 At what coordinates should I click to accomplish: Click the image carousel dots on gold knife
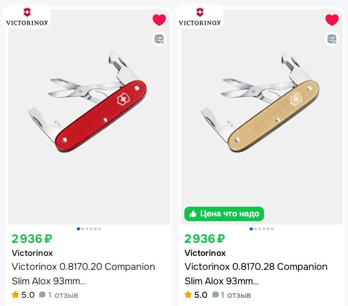(x=262, y=229)
